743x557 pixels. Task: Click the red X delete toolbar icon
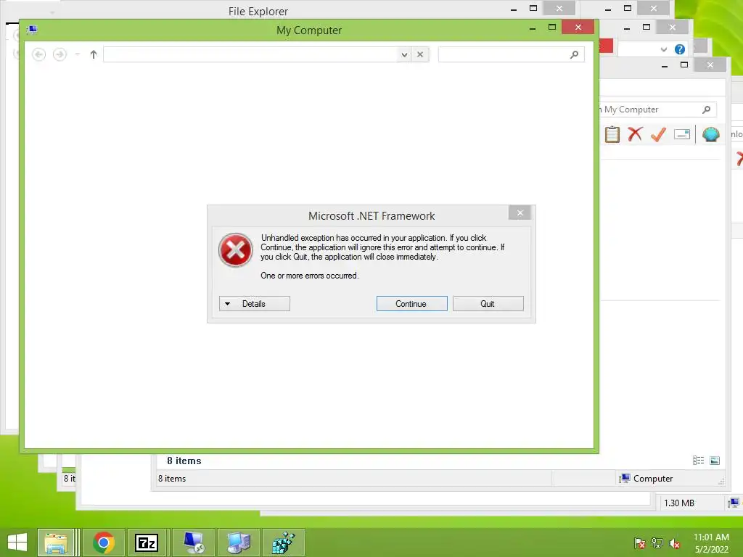635,134
